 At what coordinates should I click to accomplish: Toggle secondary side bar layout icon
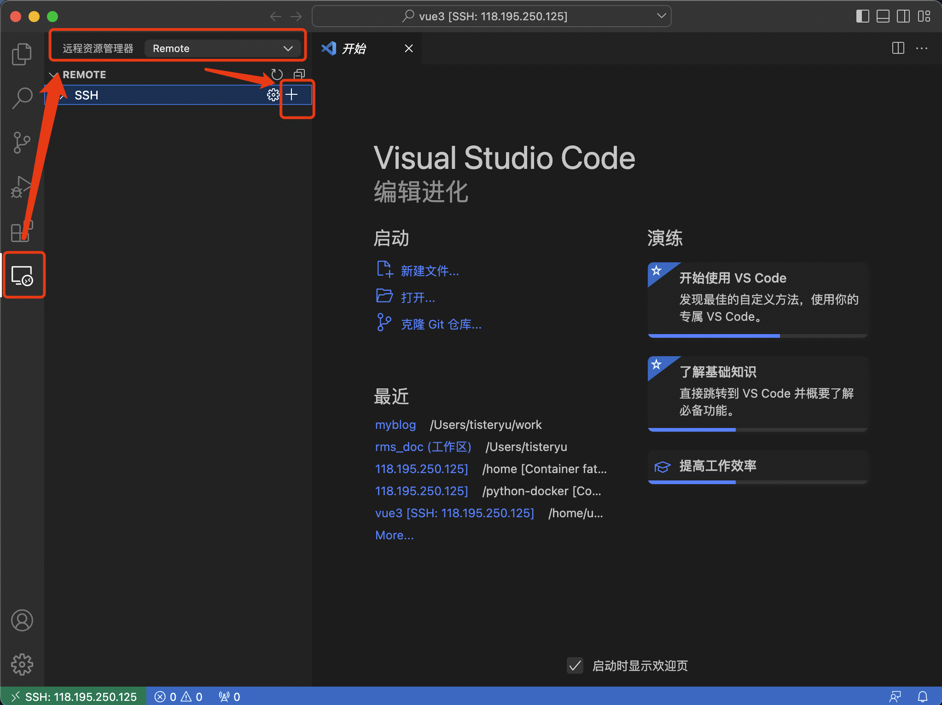(903, 17)
